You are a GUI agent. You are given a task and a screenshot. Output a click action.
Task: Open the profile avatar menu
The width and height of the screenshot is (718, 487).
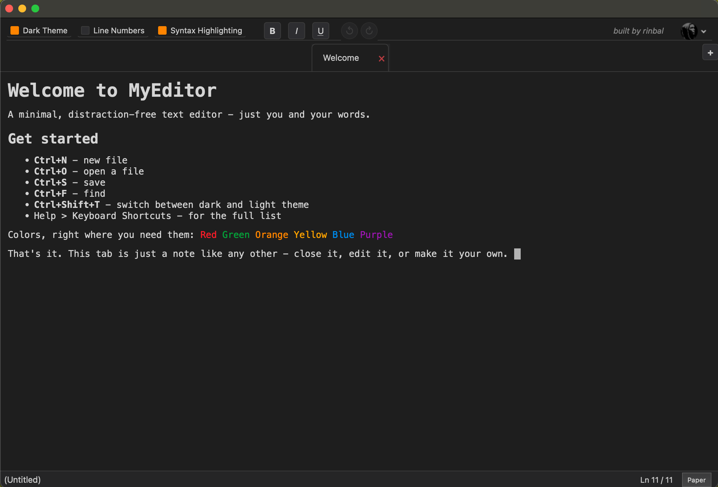[689, 31]
